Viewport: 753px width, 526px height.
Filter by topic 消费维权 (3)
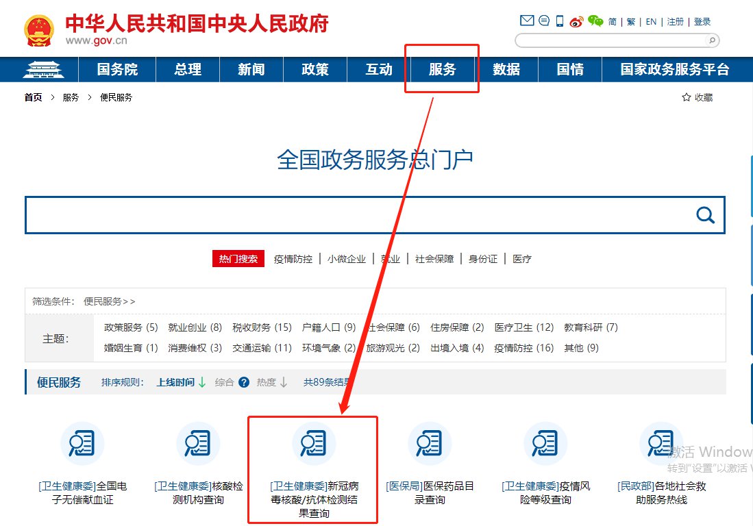[195, 348]
